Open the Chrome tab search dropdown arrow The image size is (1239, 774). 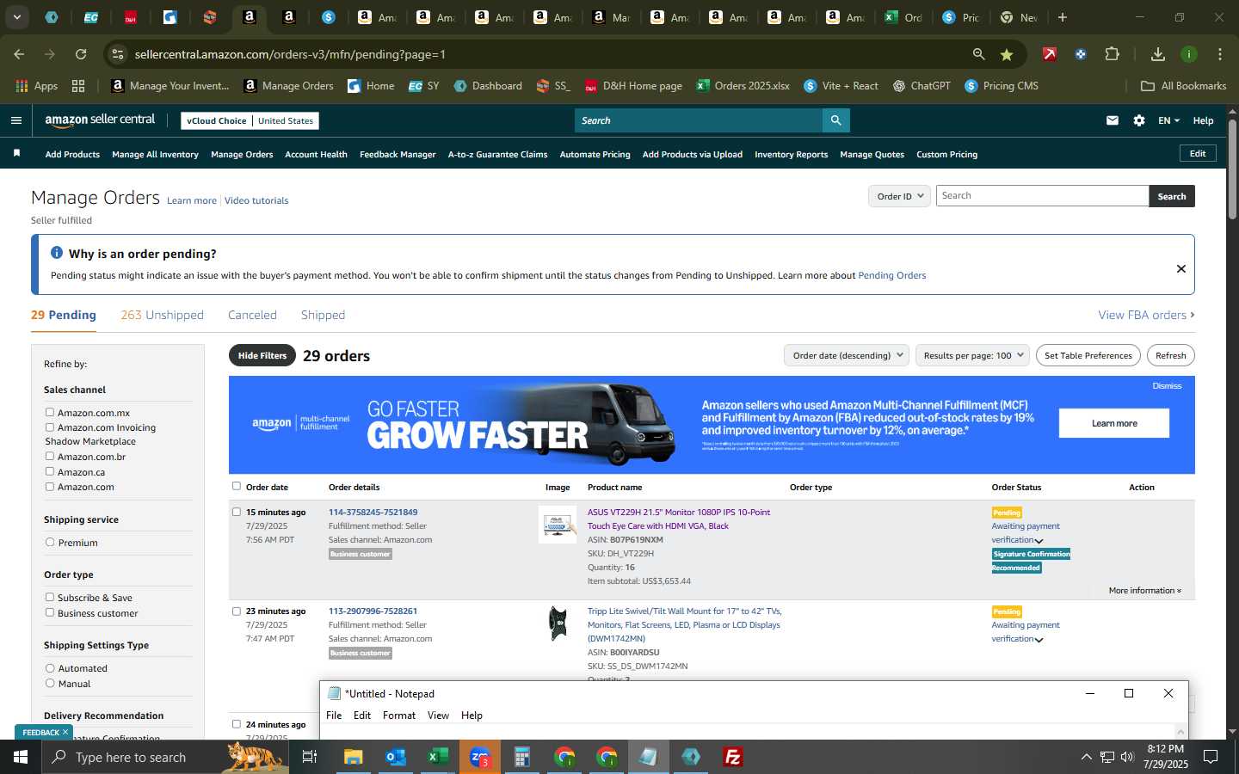tap(16, 17)
